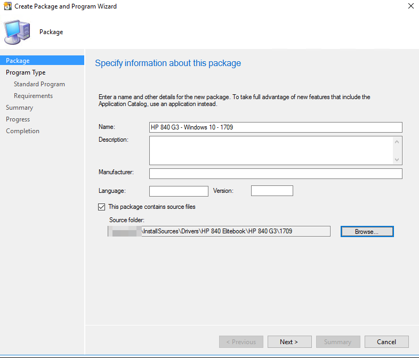Close the Create Package wizard window
419x358 pixels.
[410, 6]
